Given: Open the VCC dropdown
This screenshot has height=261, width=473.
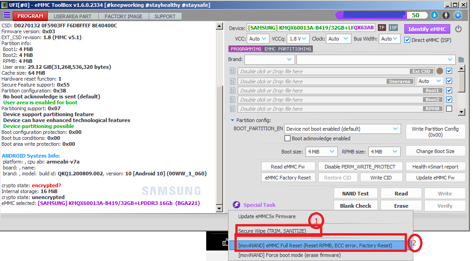Looking at the screenshot, I should (258, 39).
